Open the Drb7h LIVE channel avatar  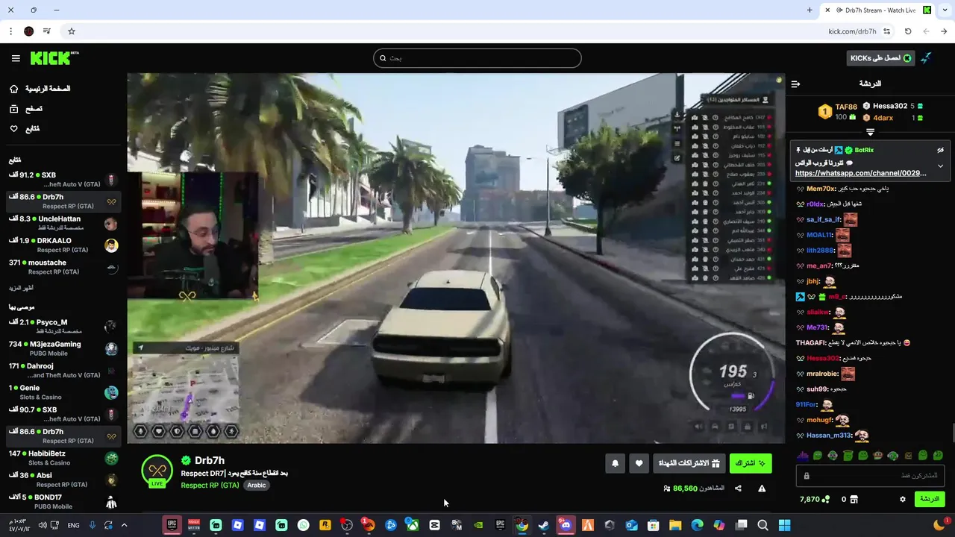click(157, 471)
